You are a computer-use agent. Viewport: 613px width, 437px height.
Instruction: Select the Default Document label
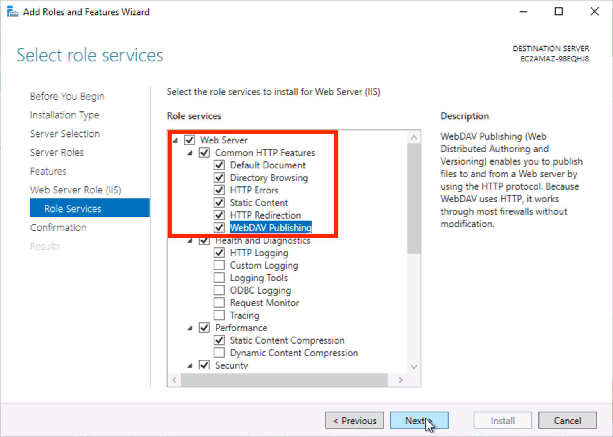click(x=267, y=165)
